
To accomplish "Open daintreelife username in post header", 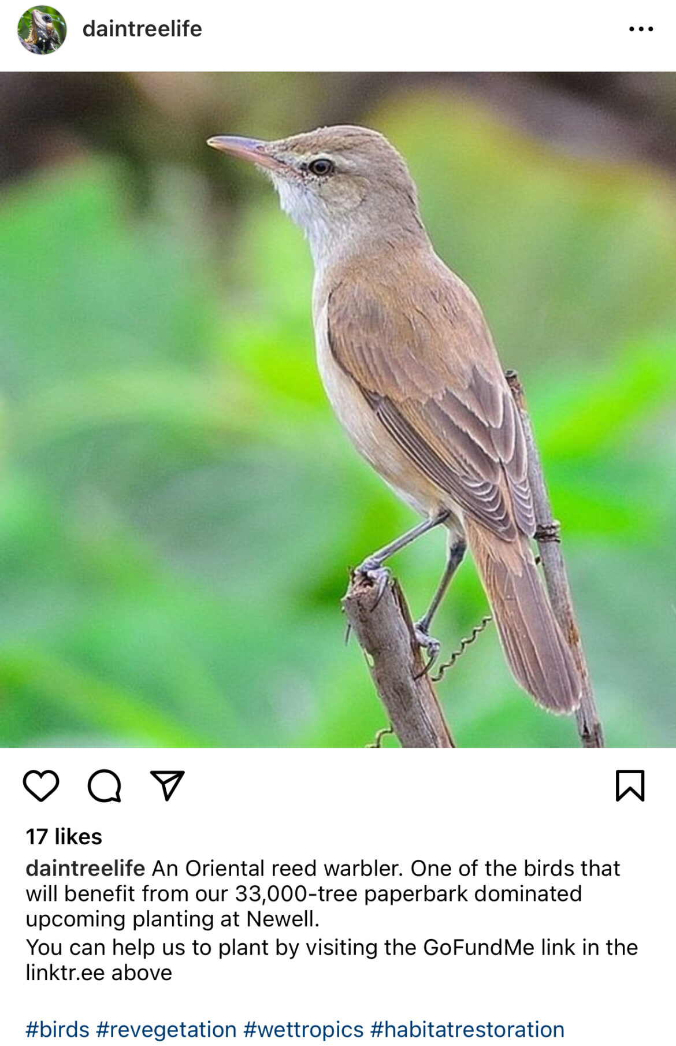I will (x=142, y=29).
